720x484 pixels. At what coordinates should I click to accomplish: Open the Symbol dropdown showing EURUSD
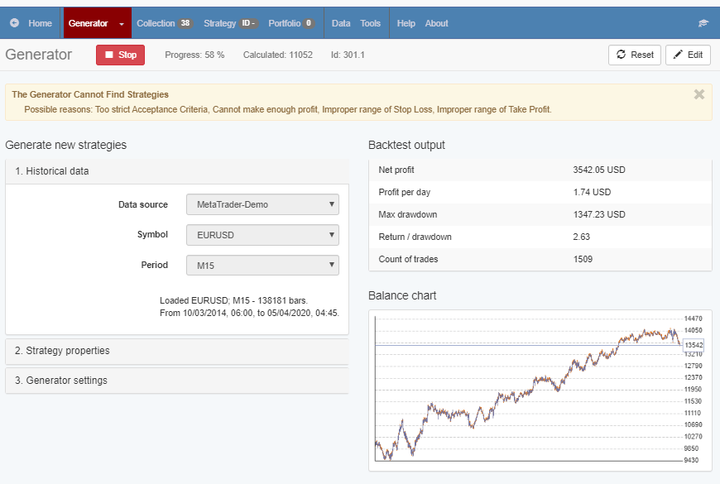(x=262, y=235)
